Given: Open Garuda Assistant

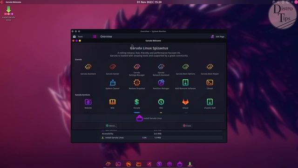Looking at the screenshot, I should point(88,69).
